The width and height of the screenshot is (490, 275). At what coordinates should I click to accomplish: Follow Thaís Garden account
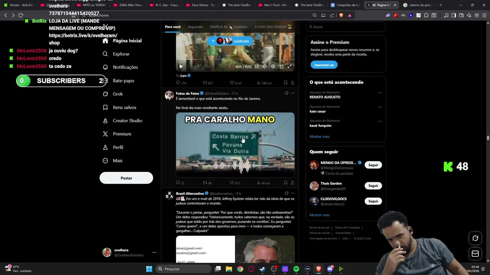[373, 186]
